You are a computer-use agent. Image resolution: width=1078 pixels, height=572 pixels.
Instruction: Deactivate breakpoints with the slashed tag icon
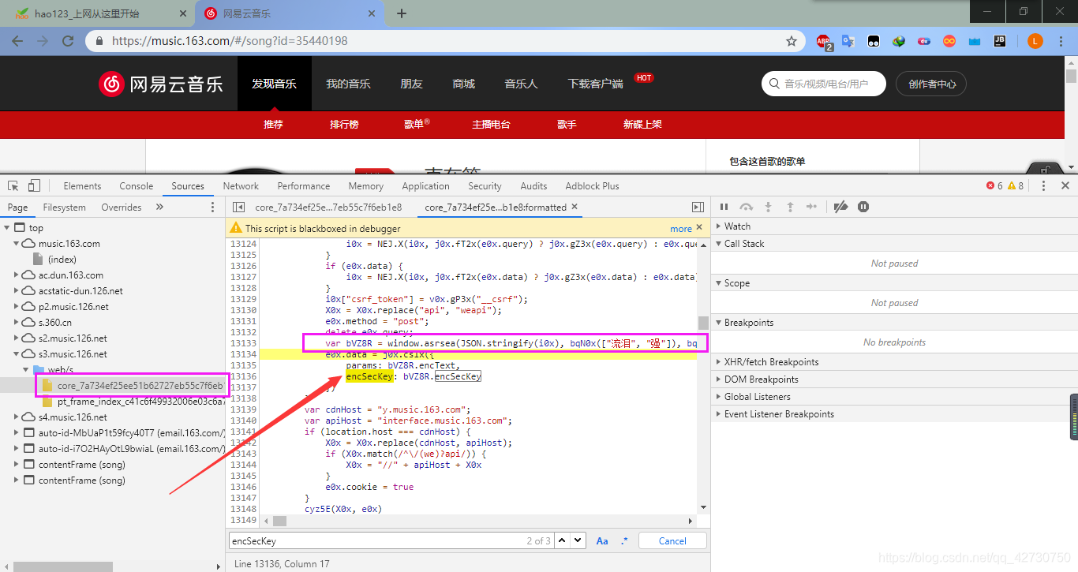tap(841, 207)
